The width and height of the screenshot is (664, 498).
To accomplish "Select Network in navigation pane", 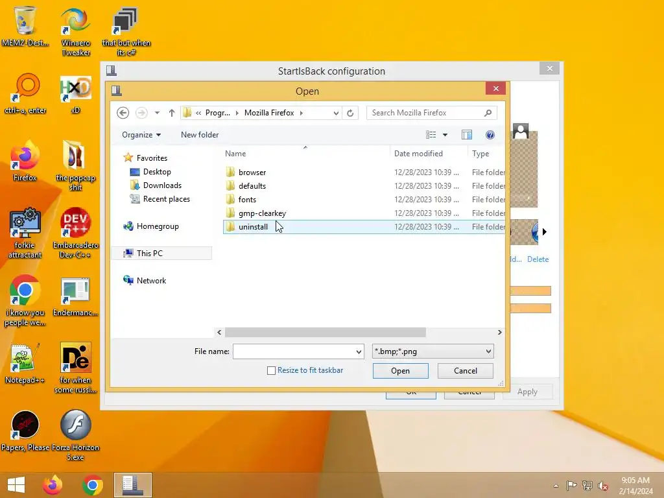I will coord(151,280).
